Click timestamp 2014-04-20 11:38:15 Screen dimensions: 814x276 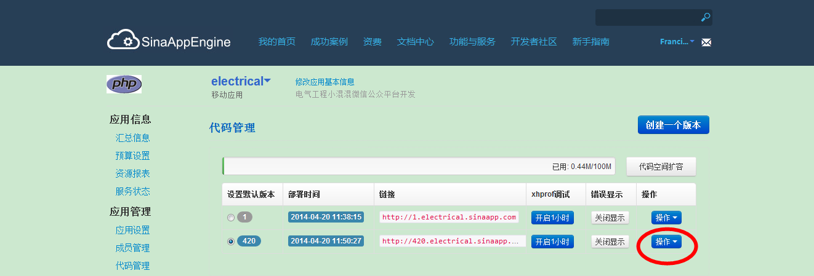pyautogui.click(x=326, y=217)
